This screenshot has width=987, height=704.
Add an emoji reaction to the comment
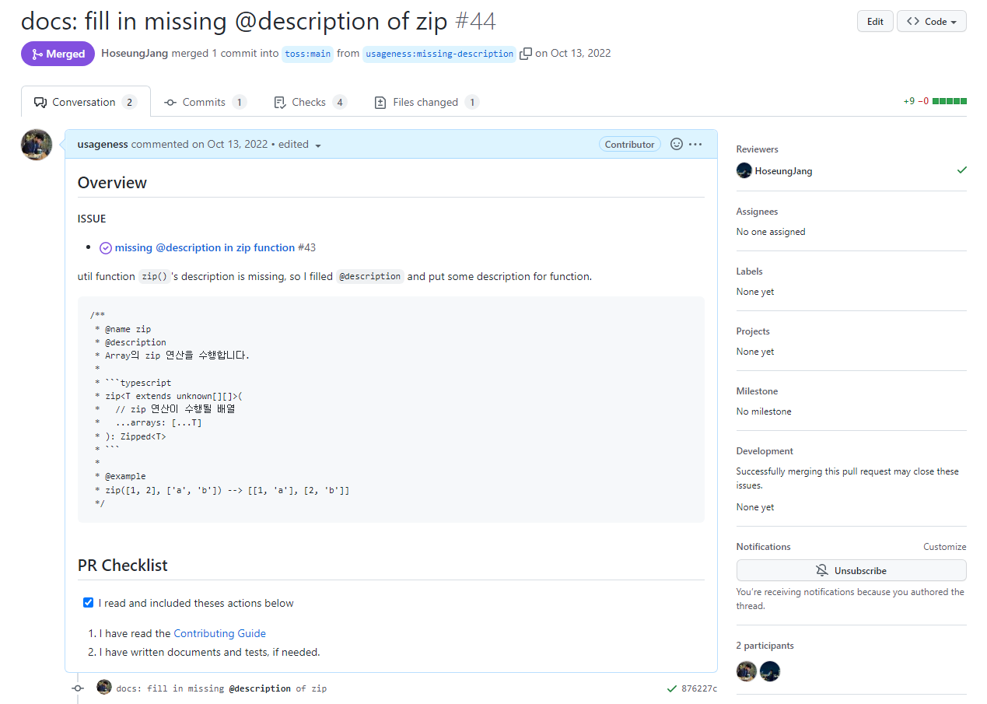[x=677, y=144]
